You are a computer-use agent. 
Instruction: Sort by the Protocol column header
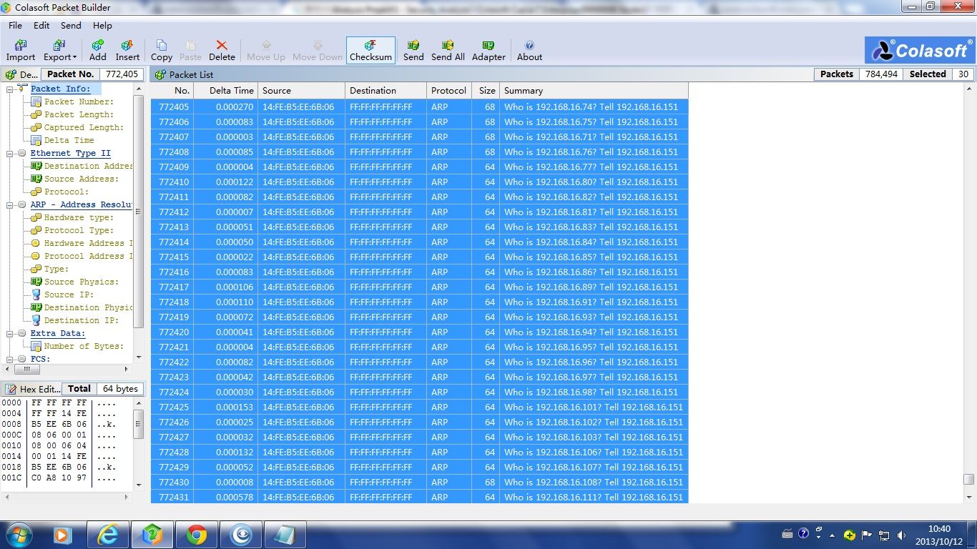coord(448,91)
